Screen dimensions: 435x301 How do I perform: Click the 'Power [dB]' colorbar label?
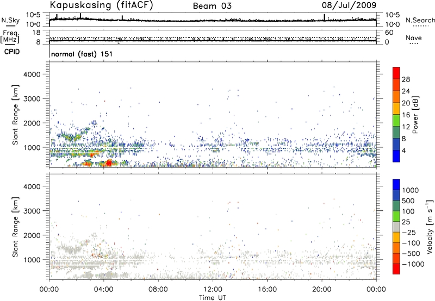tap(415, 115)
